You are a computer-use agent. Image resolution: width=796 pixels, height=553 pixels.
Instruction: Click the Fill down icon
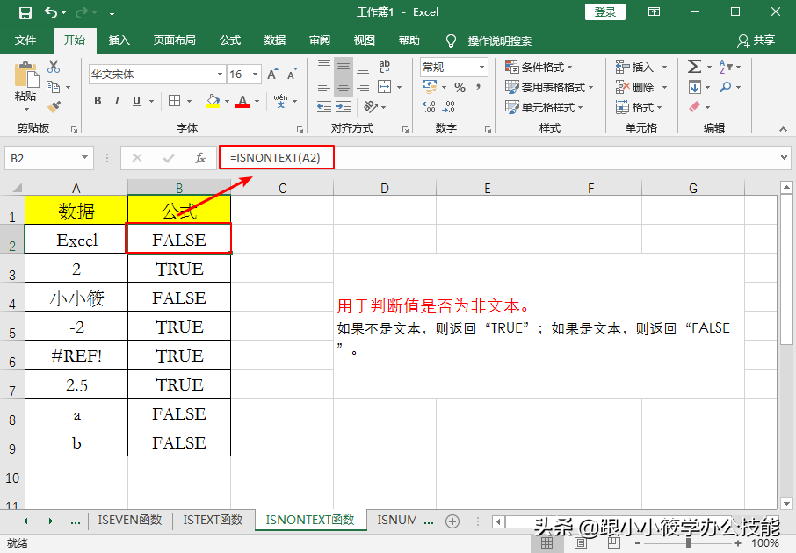click(x=694, y=87)
